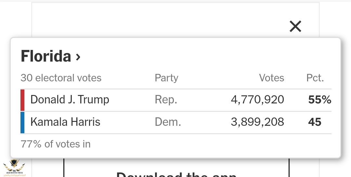
Task: Click Harris's 45 percentage value
Action: [x=315, y=122]
